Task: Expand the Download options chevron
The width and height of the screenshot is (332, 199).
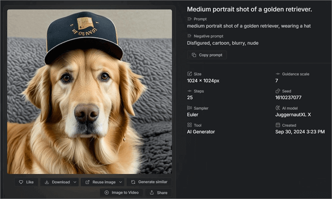Action: (75, 182)
